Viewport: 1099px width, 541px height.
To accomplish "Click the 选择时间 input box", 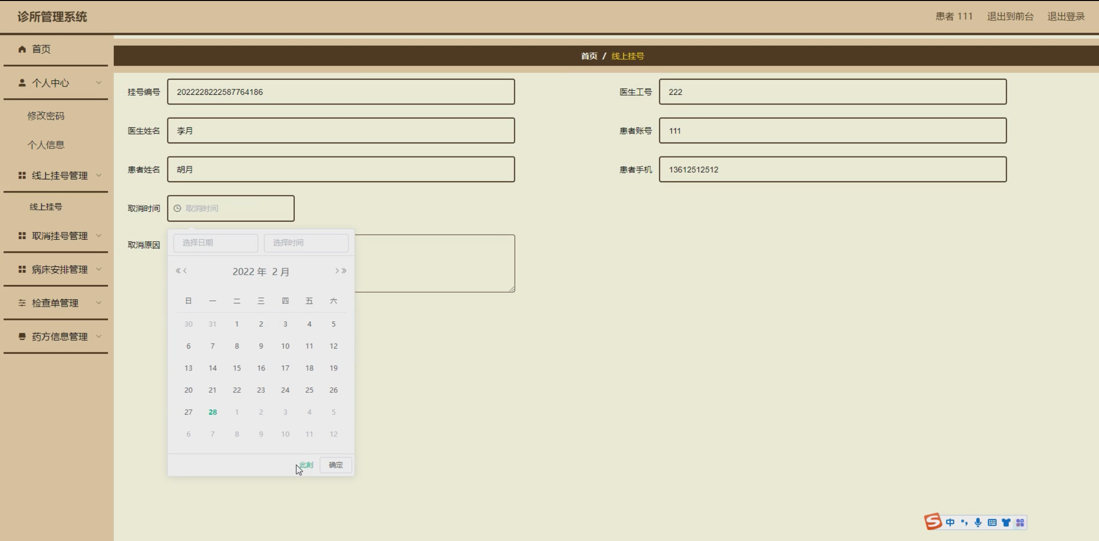I will (x=306, y=243).
